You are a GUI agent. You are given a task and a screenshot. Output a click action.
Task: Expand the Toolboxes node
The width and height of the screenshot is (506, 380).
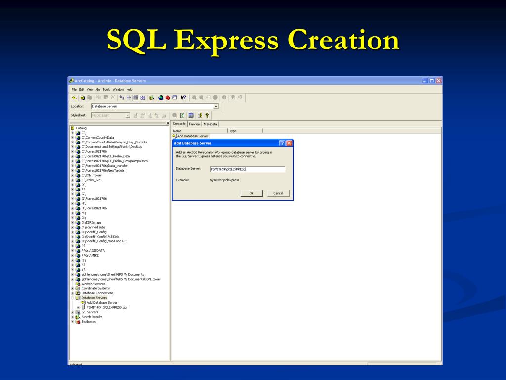72,322
